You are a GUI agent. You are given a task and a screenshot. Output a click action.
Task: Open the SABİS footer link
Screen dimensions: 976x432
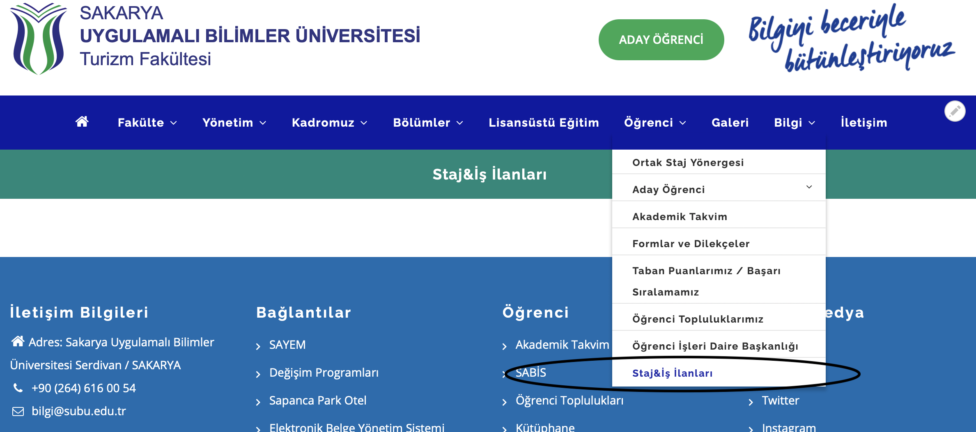(x=531, y=373)
